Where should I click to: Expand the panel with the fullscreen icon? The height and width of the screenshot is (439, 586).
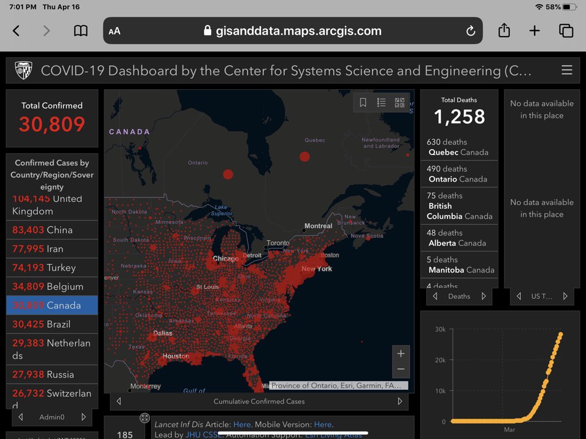[145, 418]
